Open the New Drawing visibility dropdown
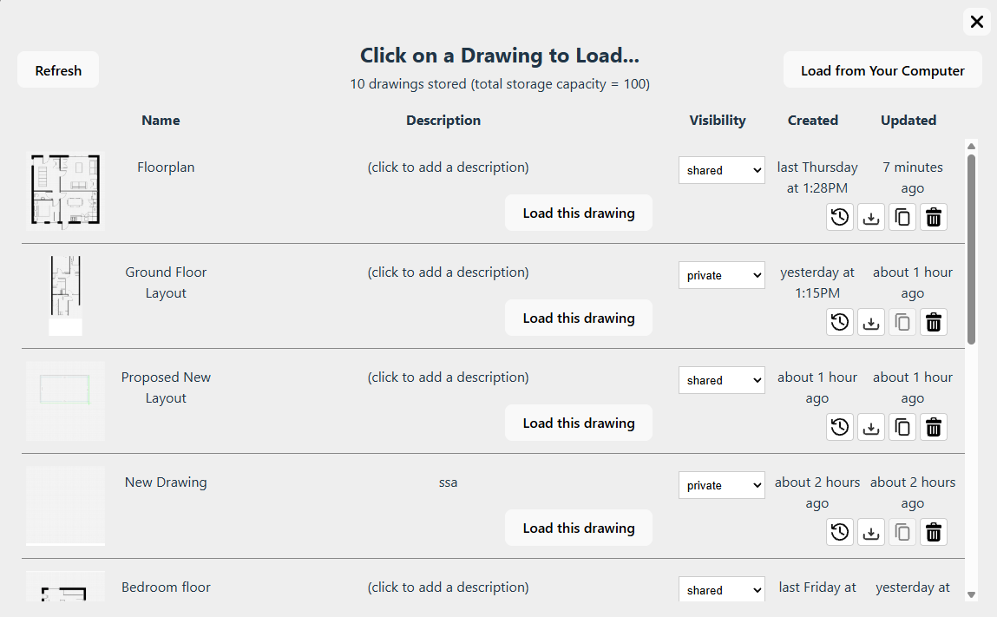The image size is (997, 617). point(721,486)
